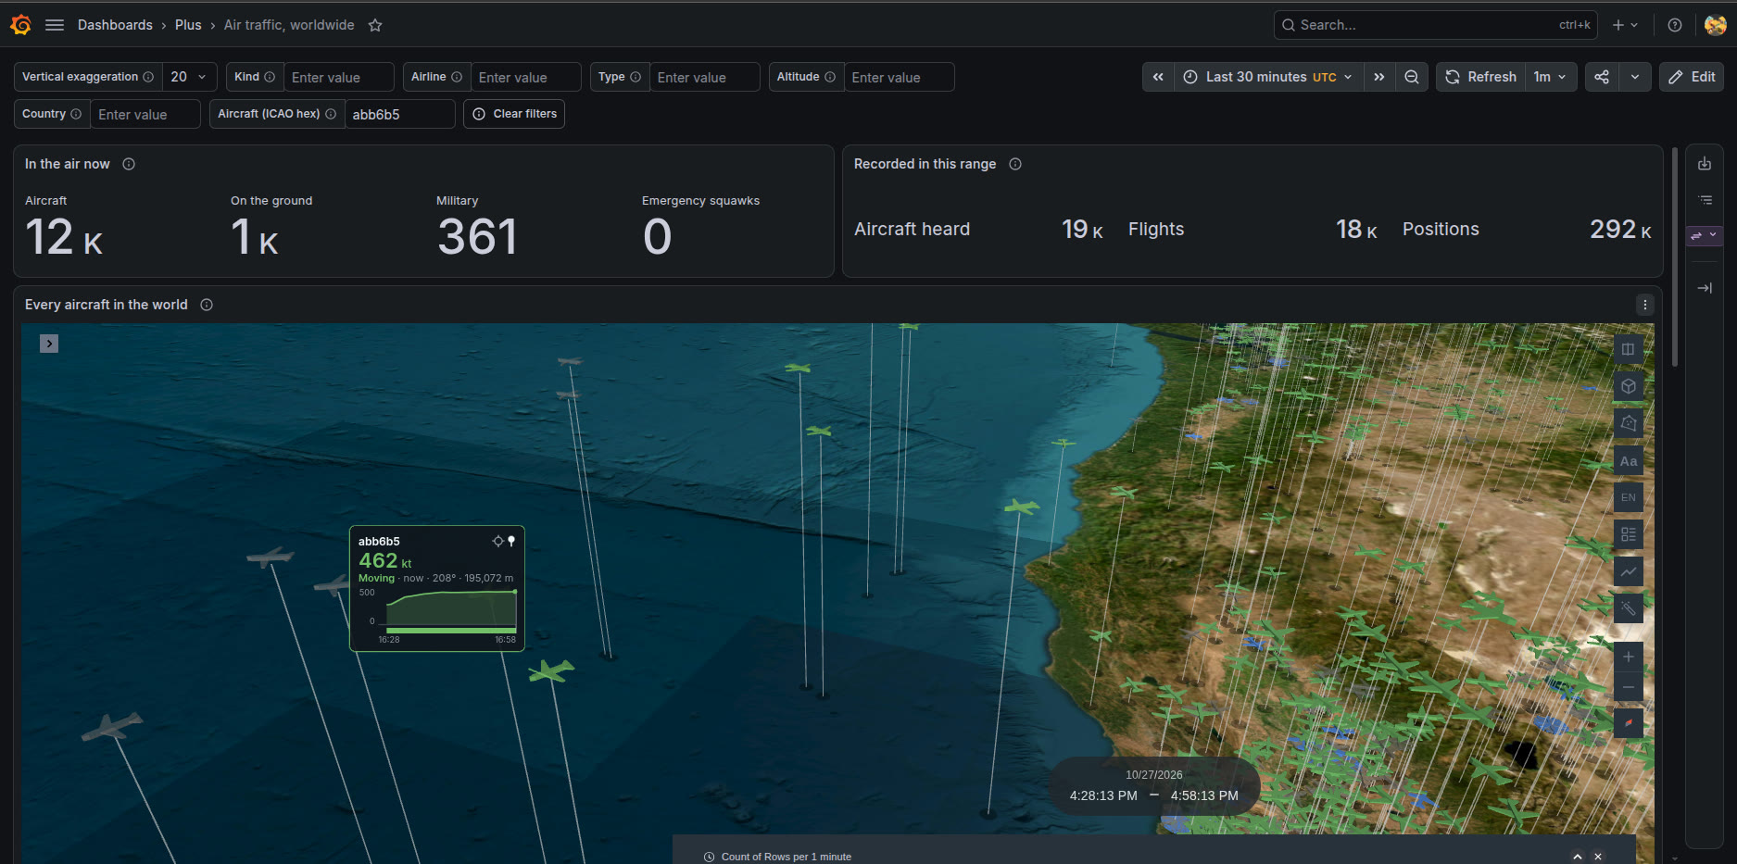Image resolution: width=1737 pixels, height=864 pixels.
Task: Click the Clear filters button
Action: (x=514, y=114)
